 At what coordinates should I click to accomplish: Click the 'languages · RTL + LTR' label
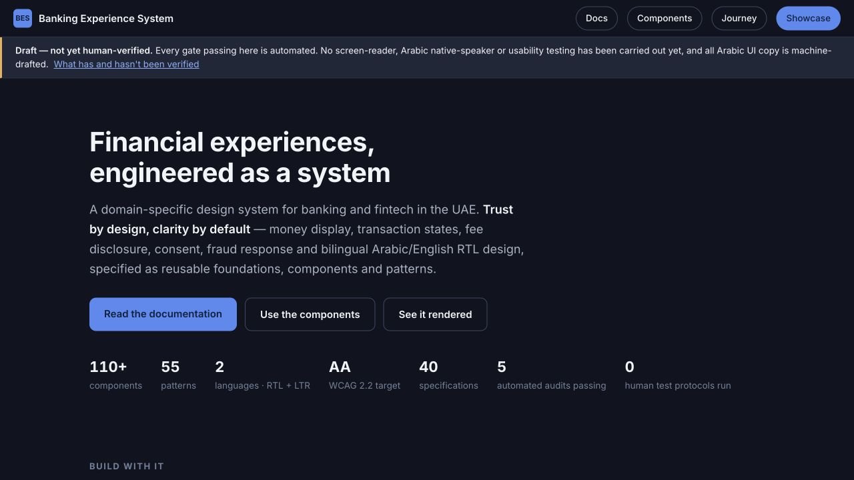tap(262, 385)
